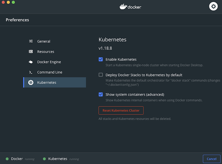The width and height of the screenshot is (222, 164).
Task: Click the General sliders icon
Action: 31,41
